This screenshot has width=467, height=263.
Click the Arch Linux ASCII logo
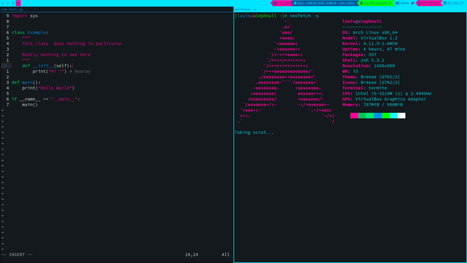(x=286, y=71)
